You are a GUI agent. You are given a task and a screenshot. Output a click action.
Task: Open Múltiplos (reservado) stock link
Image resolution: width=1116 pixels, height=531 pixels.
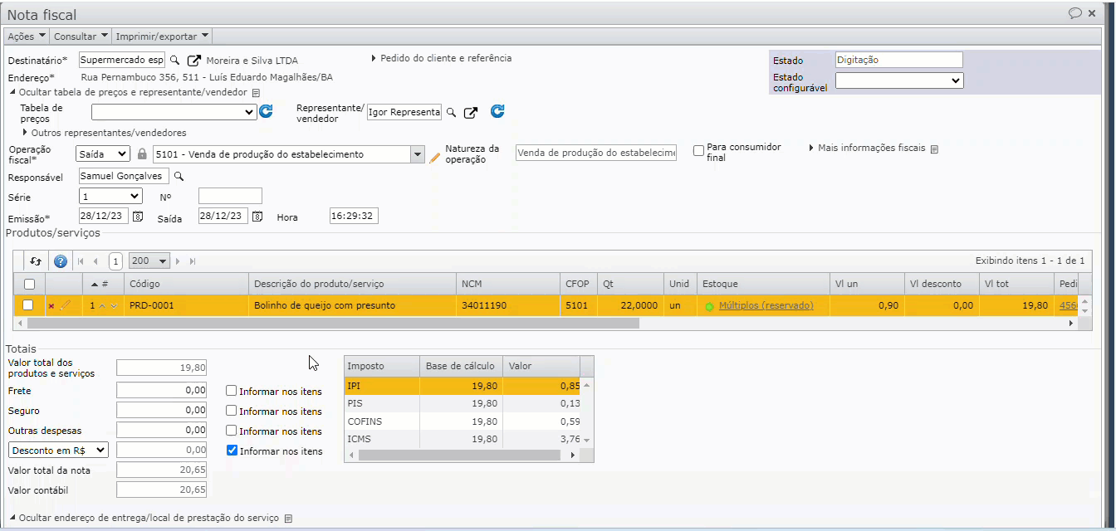[x=766, y=305]
